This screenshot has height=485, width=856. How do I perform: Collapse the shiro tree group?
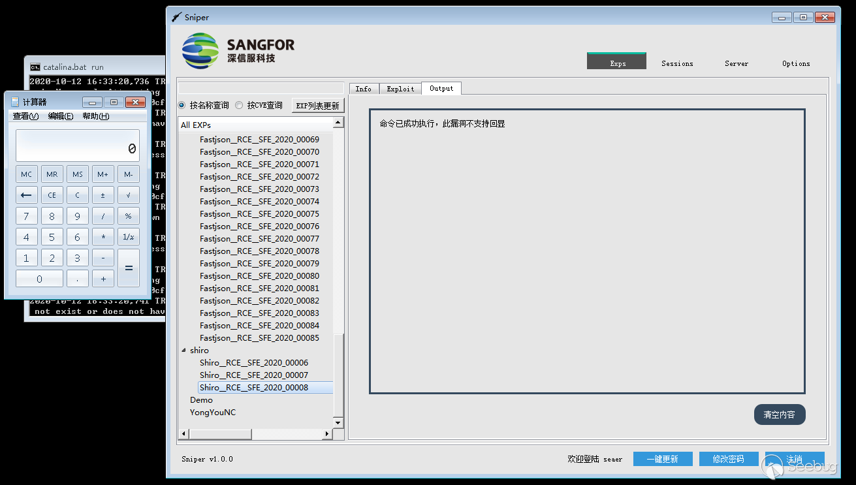pos(183,351)
